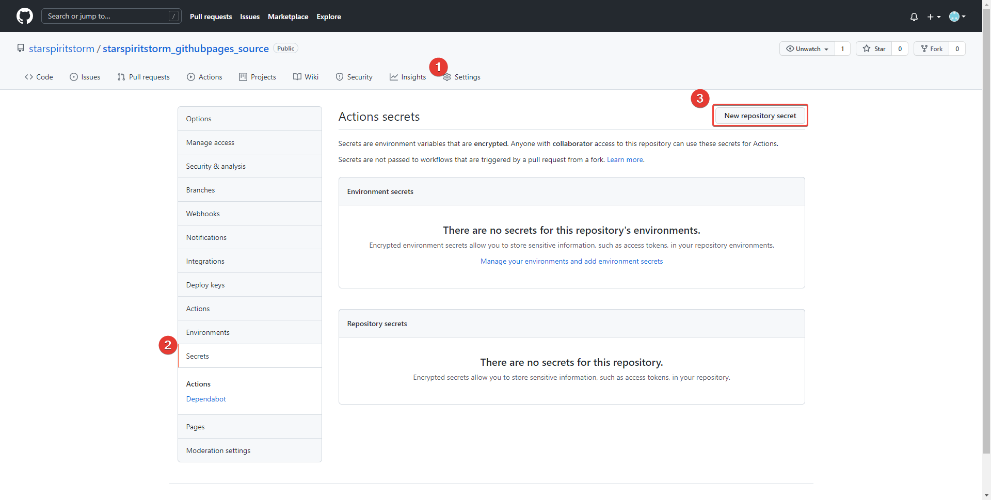Select Branches in sidebar
The width and height of the screenshot is (991, 500).
pyautogui.click(x=250, y=190)
